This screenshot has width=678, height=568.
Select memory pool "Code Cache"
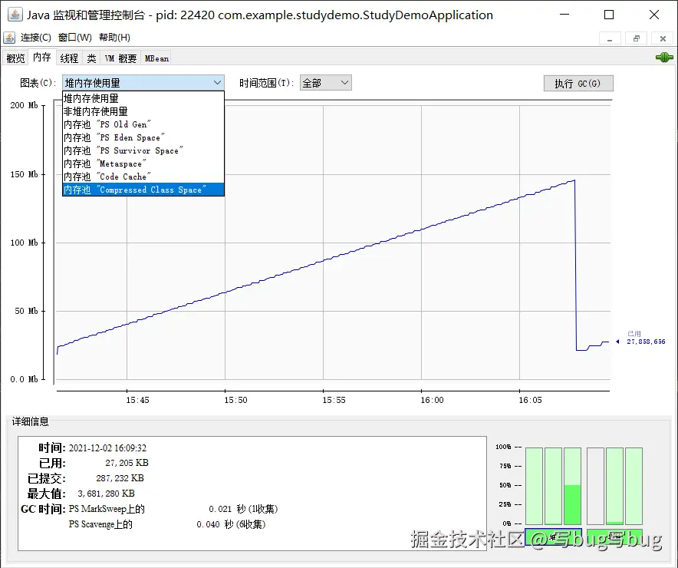pos(143,177)
